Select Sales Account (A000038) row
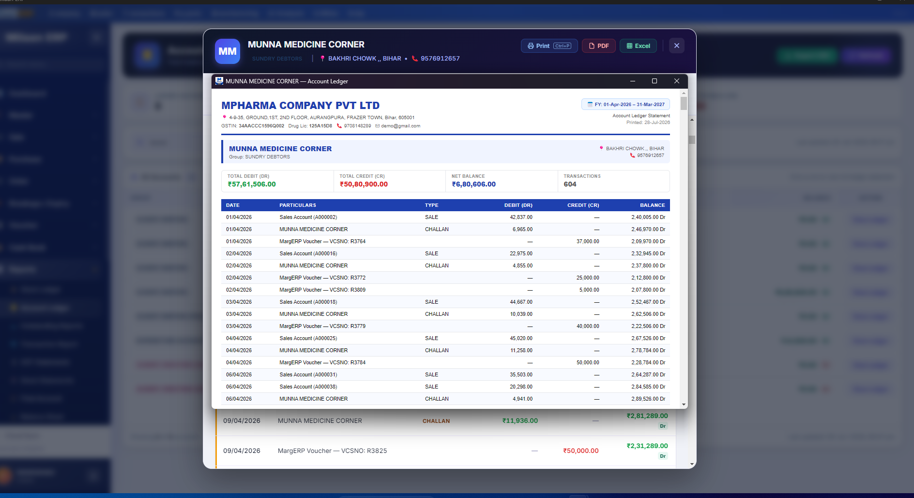 click(x=445, y=387)
